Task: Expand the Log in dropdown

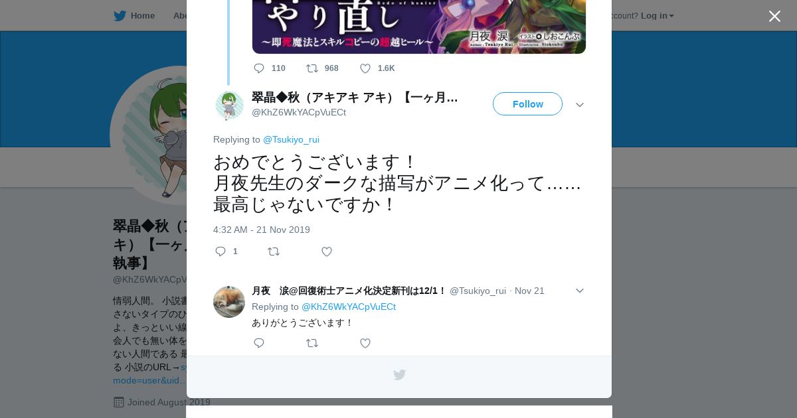Action: [x=658, y=16]
